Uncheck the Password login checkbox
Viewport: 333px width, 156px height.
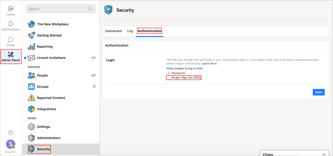pos(168,73)
